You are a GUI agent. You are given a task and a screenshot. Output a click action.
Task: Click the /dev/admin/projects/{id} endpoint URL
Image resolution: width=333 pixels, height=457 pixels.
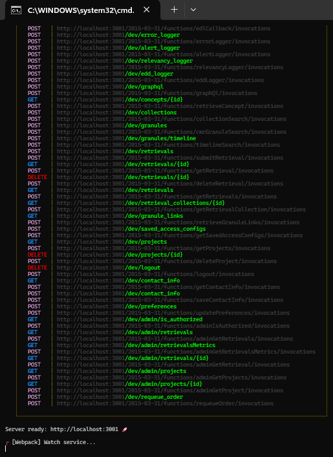[129, 384]
